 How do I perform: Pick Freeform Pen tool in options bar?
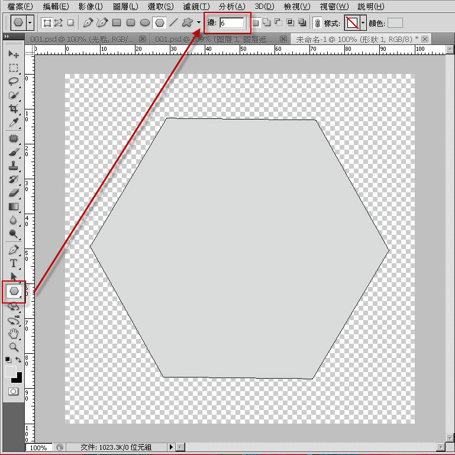[102, 22]
